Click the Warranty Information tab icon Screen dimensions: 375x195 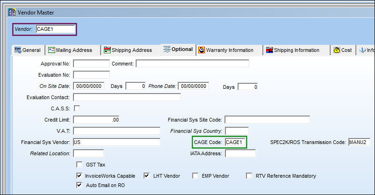[x=202, y=50]
